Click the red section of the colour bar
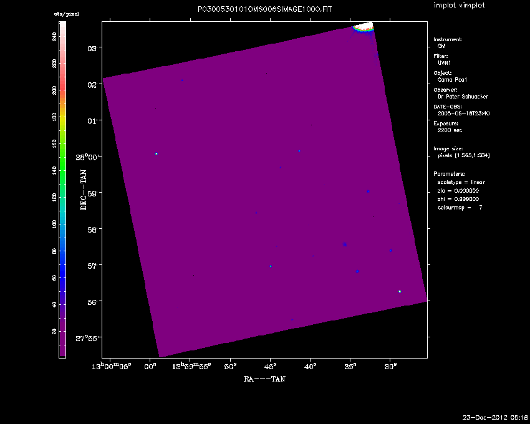530x424 pixels. 62,86
